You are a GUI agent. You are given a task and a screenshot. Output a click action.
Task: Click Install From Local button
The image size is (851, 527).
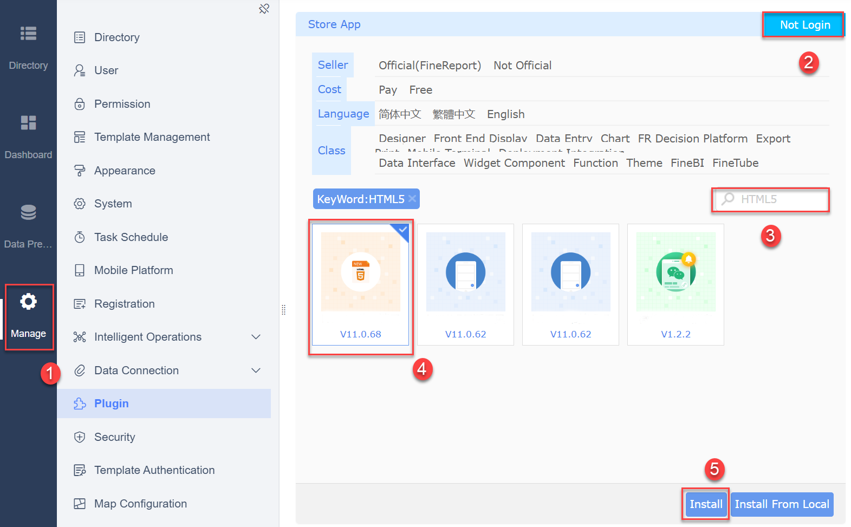pyautogui.click(x=782, y=504)
